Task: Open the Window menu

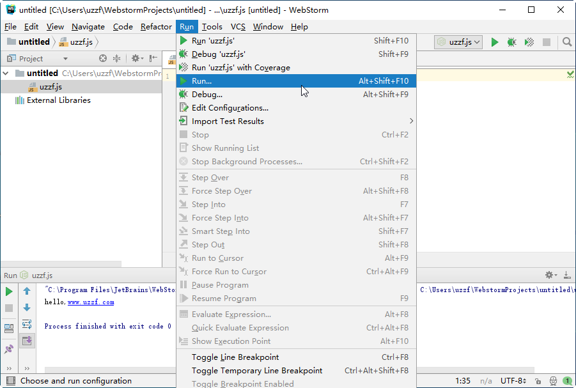Action: (x=268, y=27)
